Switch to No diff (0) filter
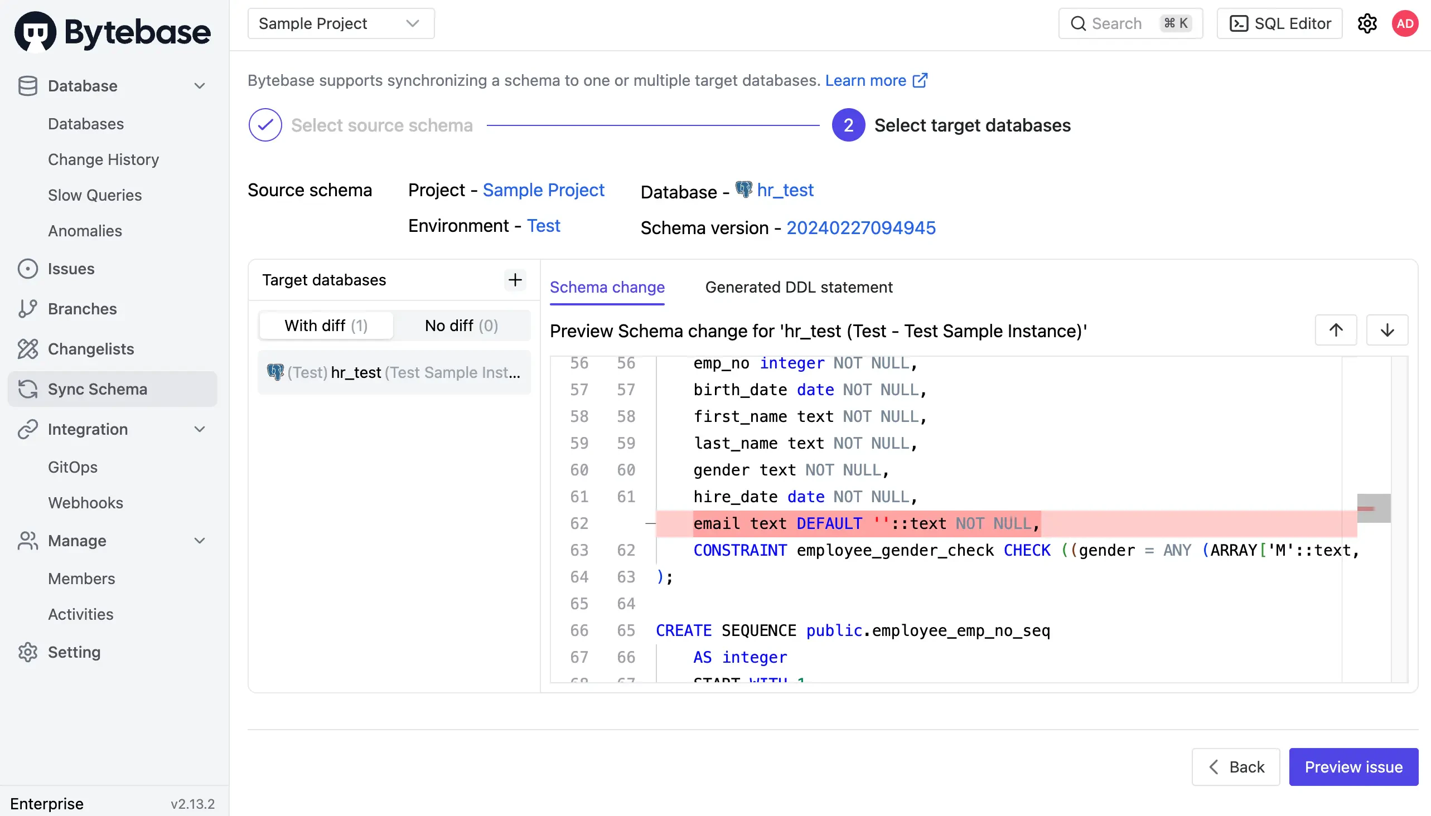 [x=461, y=326]
